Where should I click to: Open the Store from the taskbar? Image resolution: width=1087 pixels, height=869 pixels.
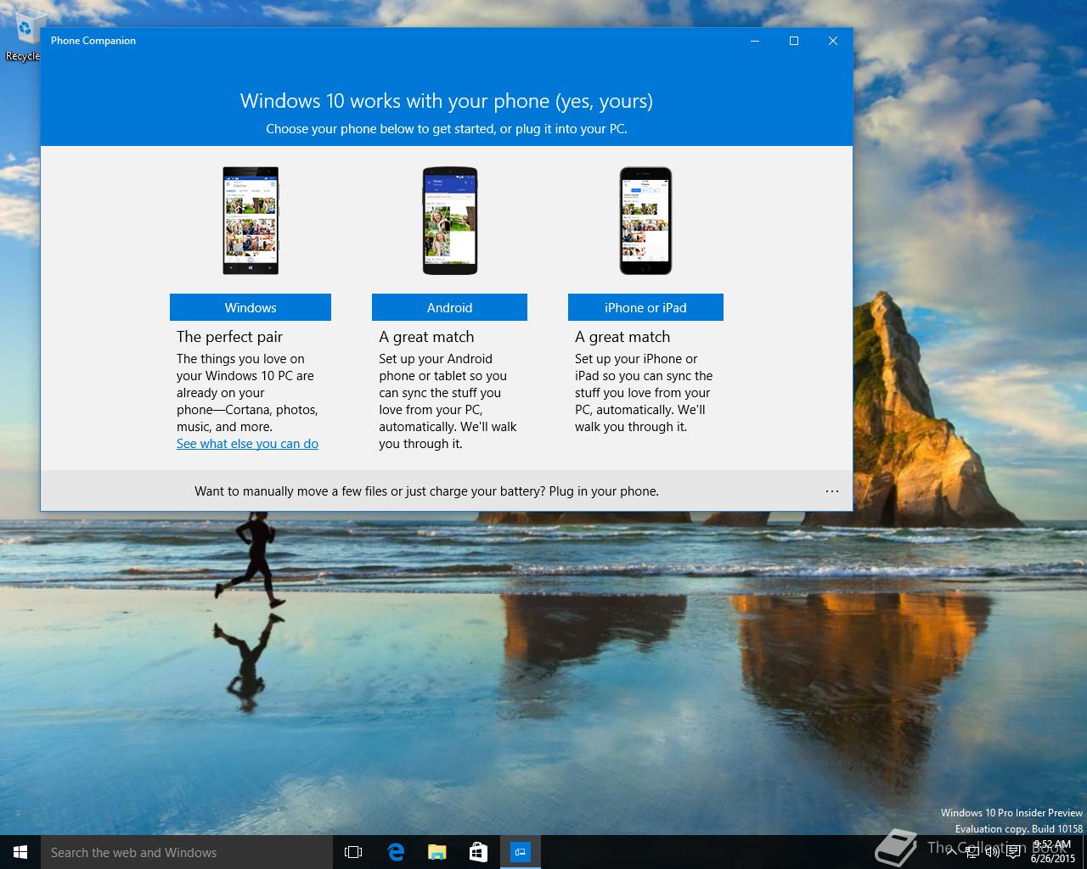(x=479, y=852)
